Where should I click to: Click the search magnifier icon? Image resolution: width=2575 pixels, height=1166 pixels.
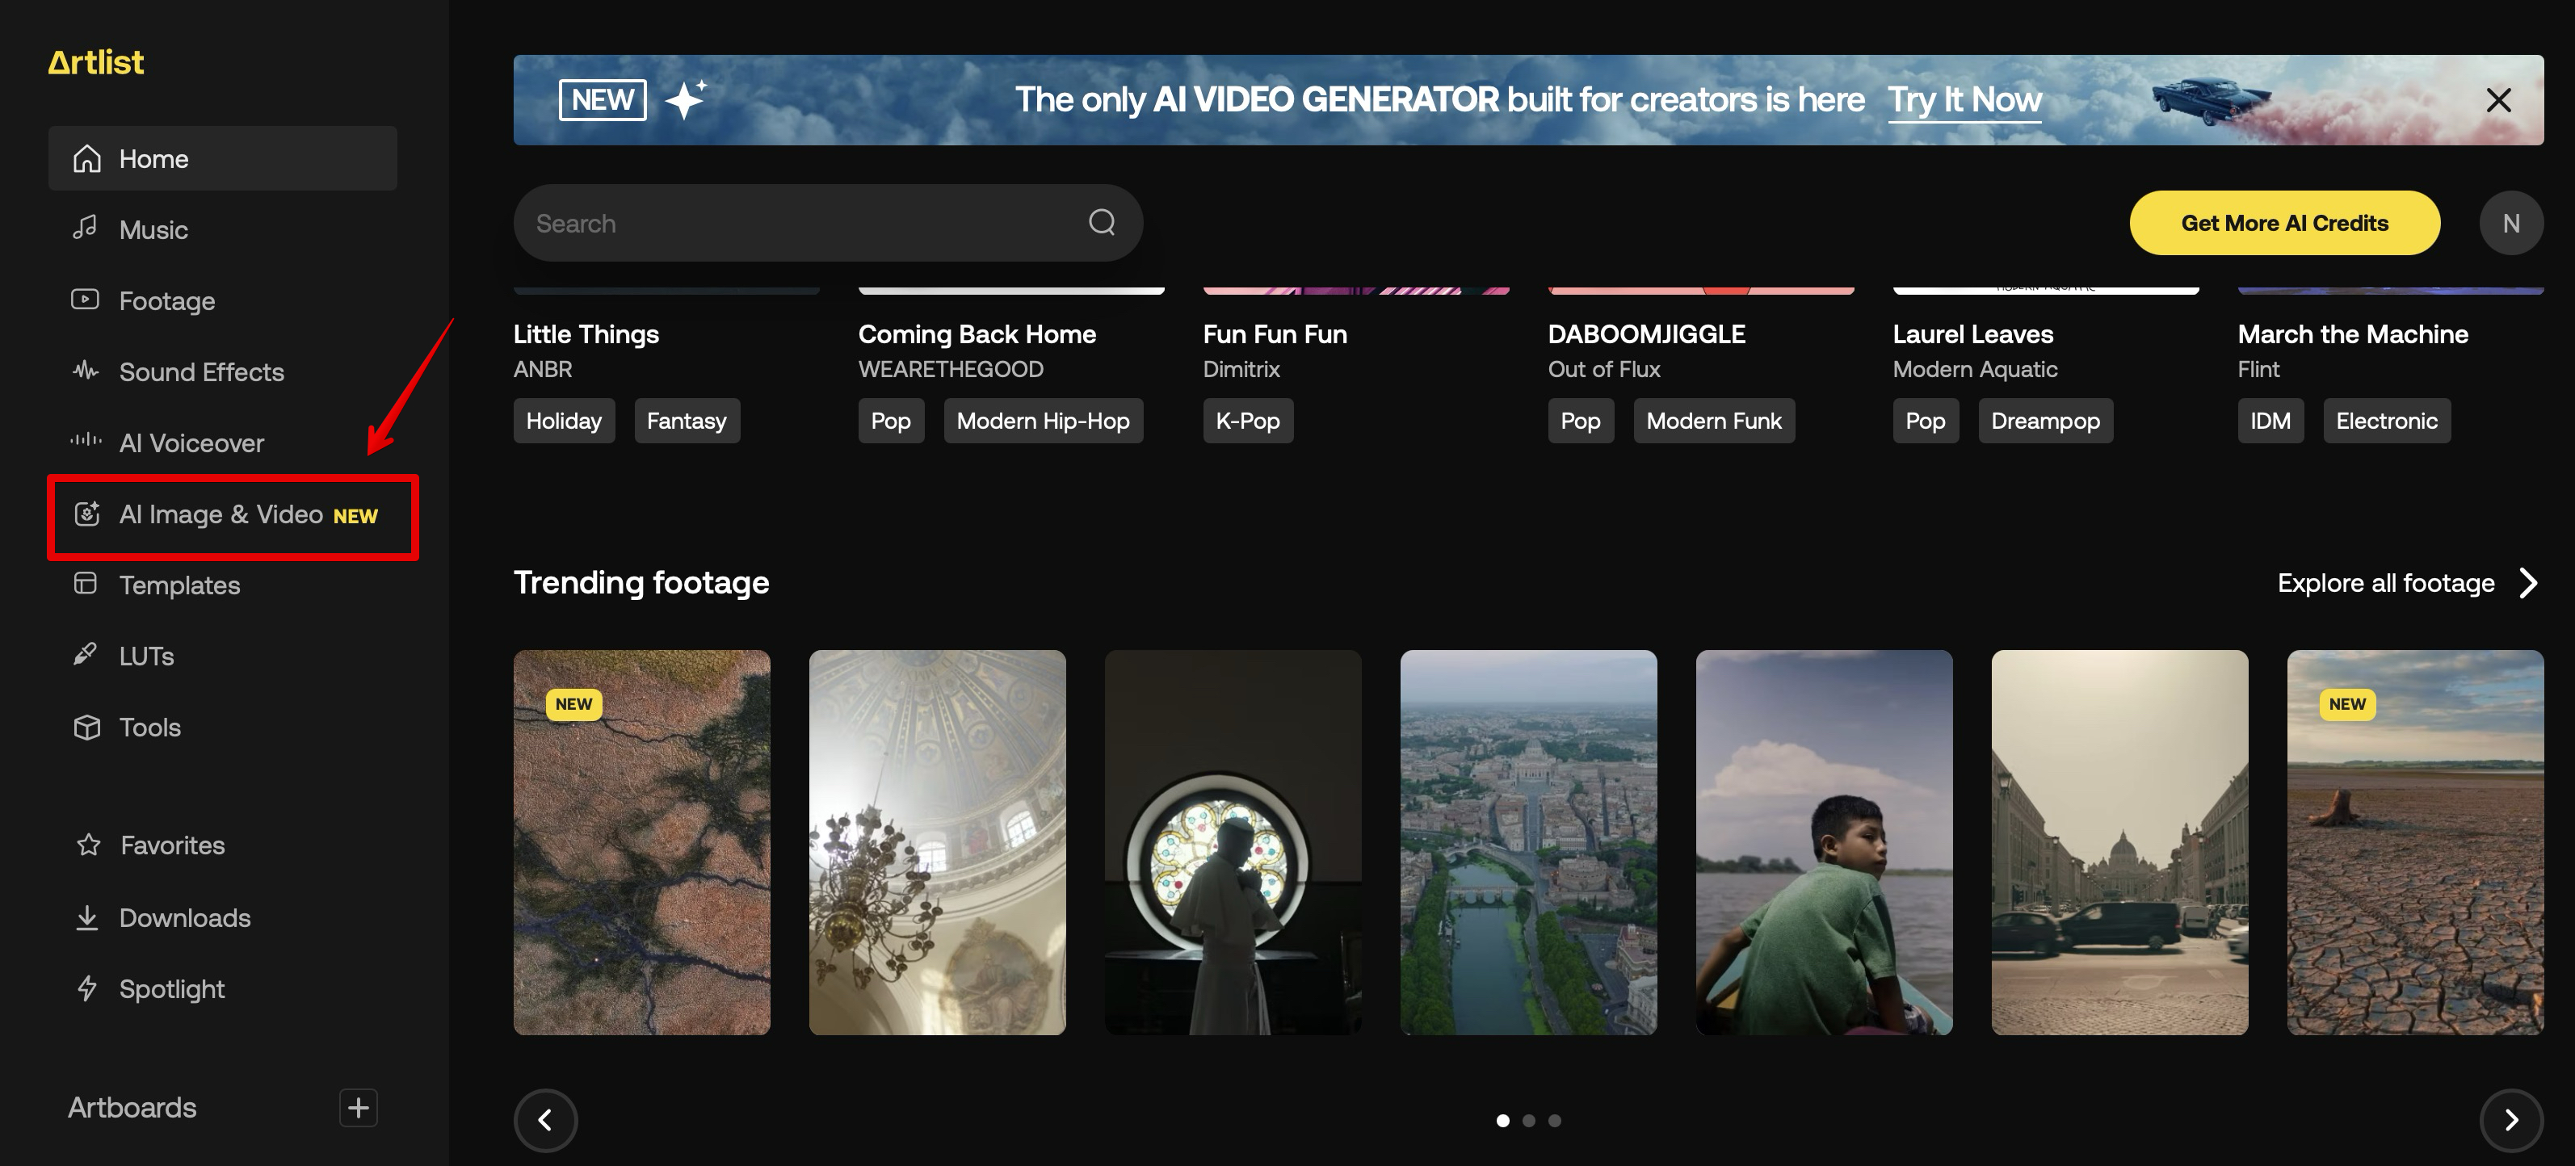coord(1101,222)
